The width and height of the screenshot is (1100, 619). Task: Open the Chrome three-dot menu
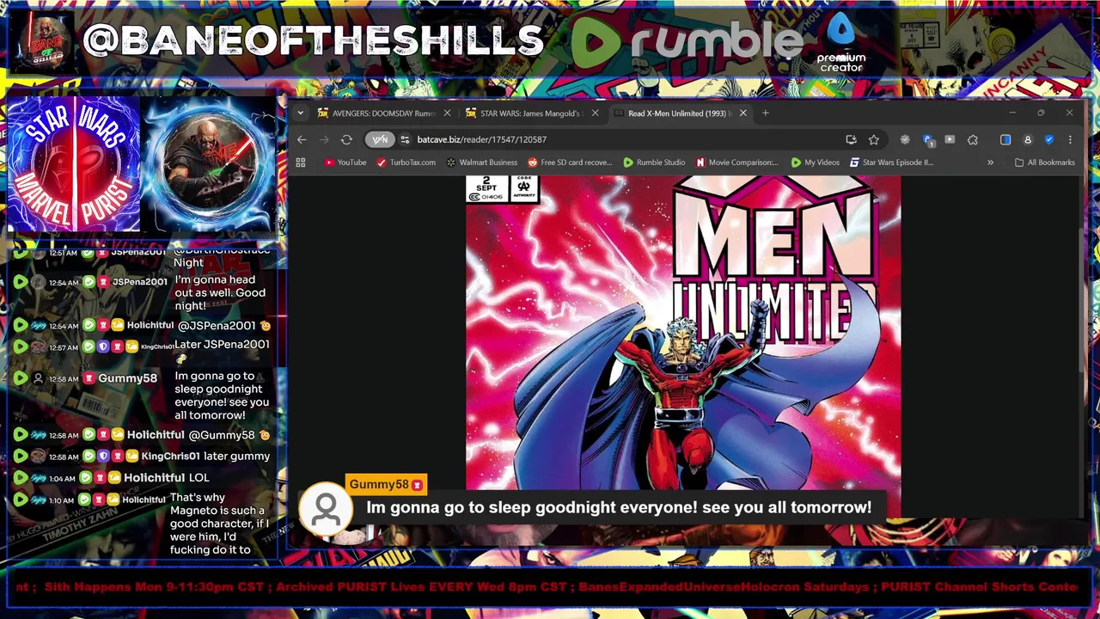tap(1070, 139)
